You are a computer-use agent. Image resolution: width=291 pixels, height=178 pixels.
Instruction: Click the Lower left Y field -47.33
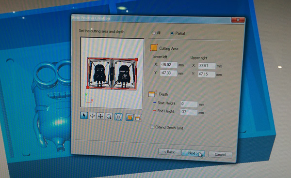(x=168, y=73)
